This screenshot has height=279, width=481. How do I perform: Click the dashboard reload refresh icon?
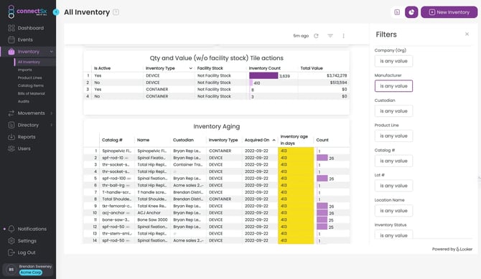coord(316,36)
